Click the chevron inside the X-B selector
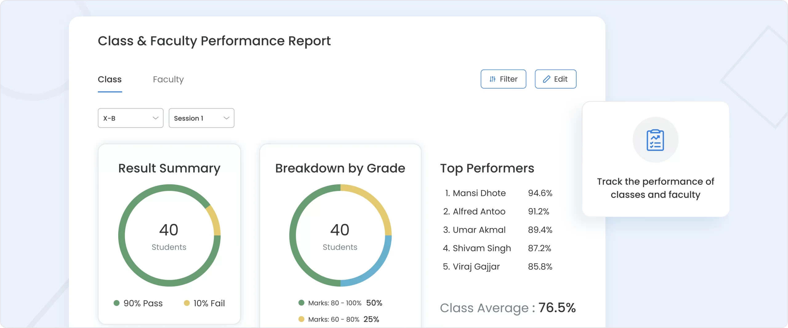Viewport: 788px width, 328px height. [156, 118]
